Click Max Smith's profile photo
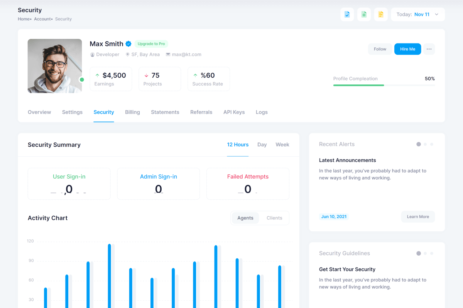The image size is (463, 308). tap(55, 66)
